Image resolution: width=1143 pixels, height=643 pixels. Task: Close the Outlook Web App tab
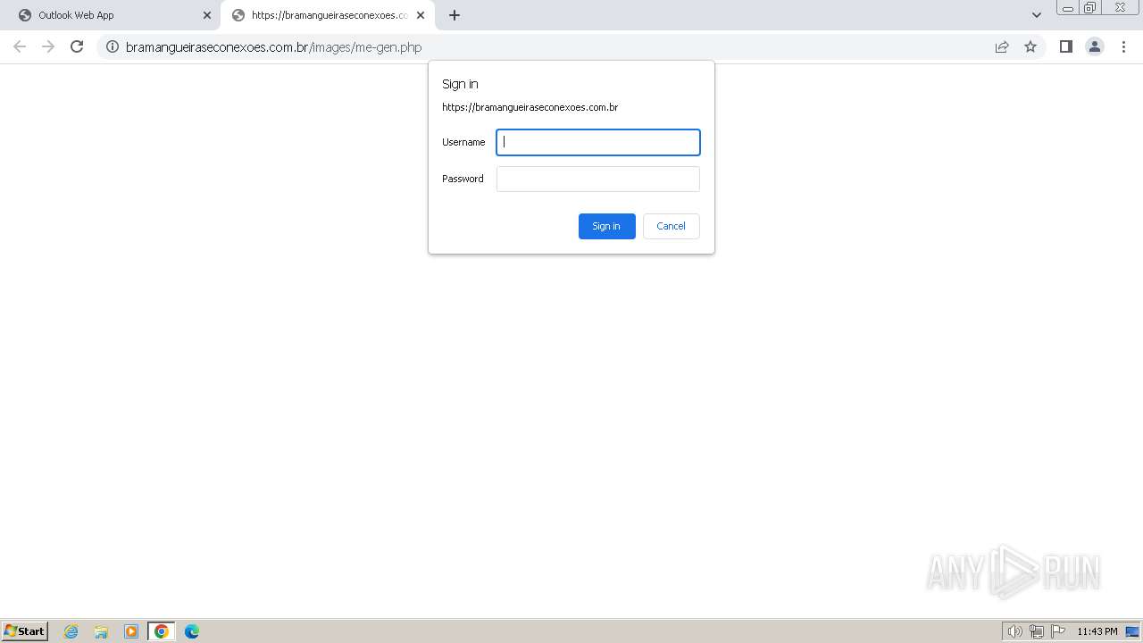pyautogui.click(x=207, y=15)
